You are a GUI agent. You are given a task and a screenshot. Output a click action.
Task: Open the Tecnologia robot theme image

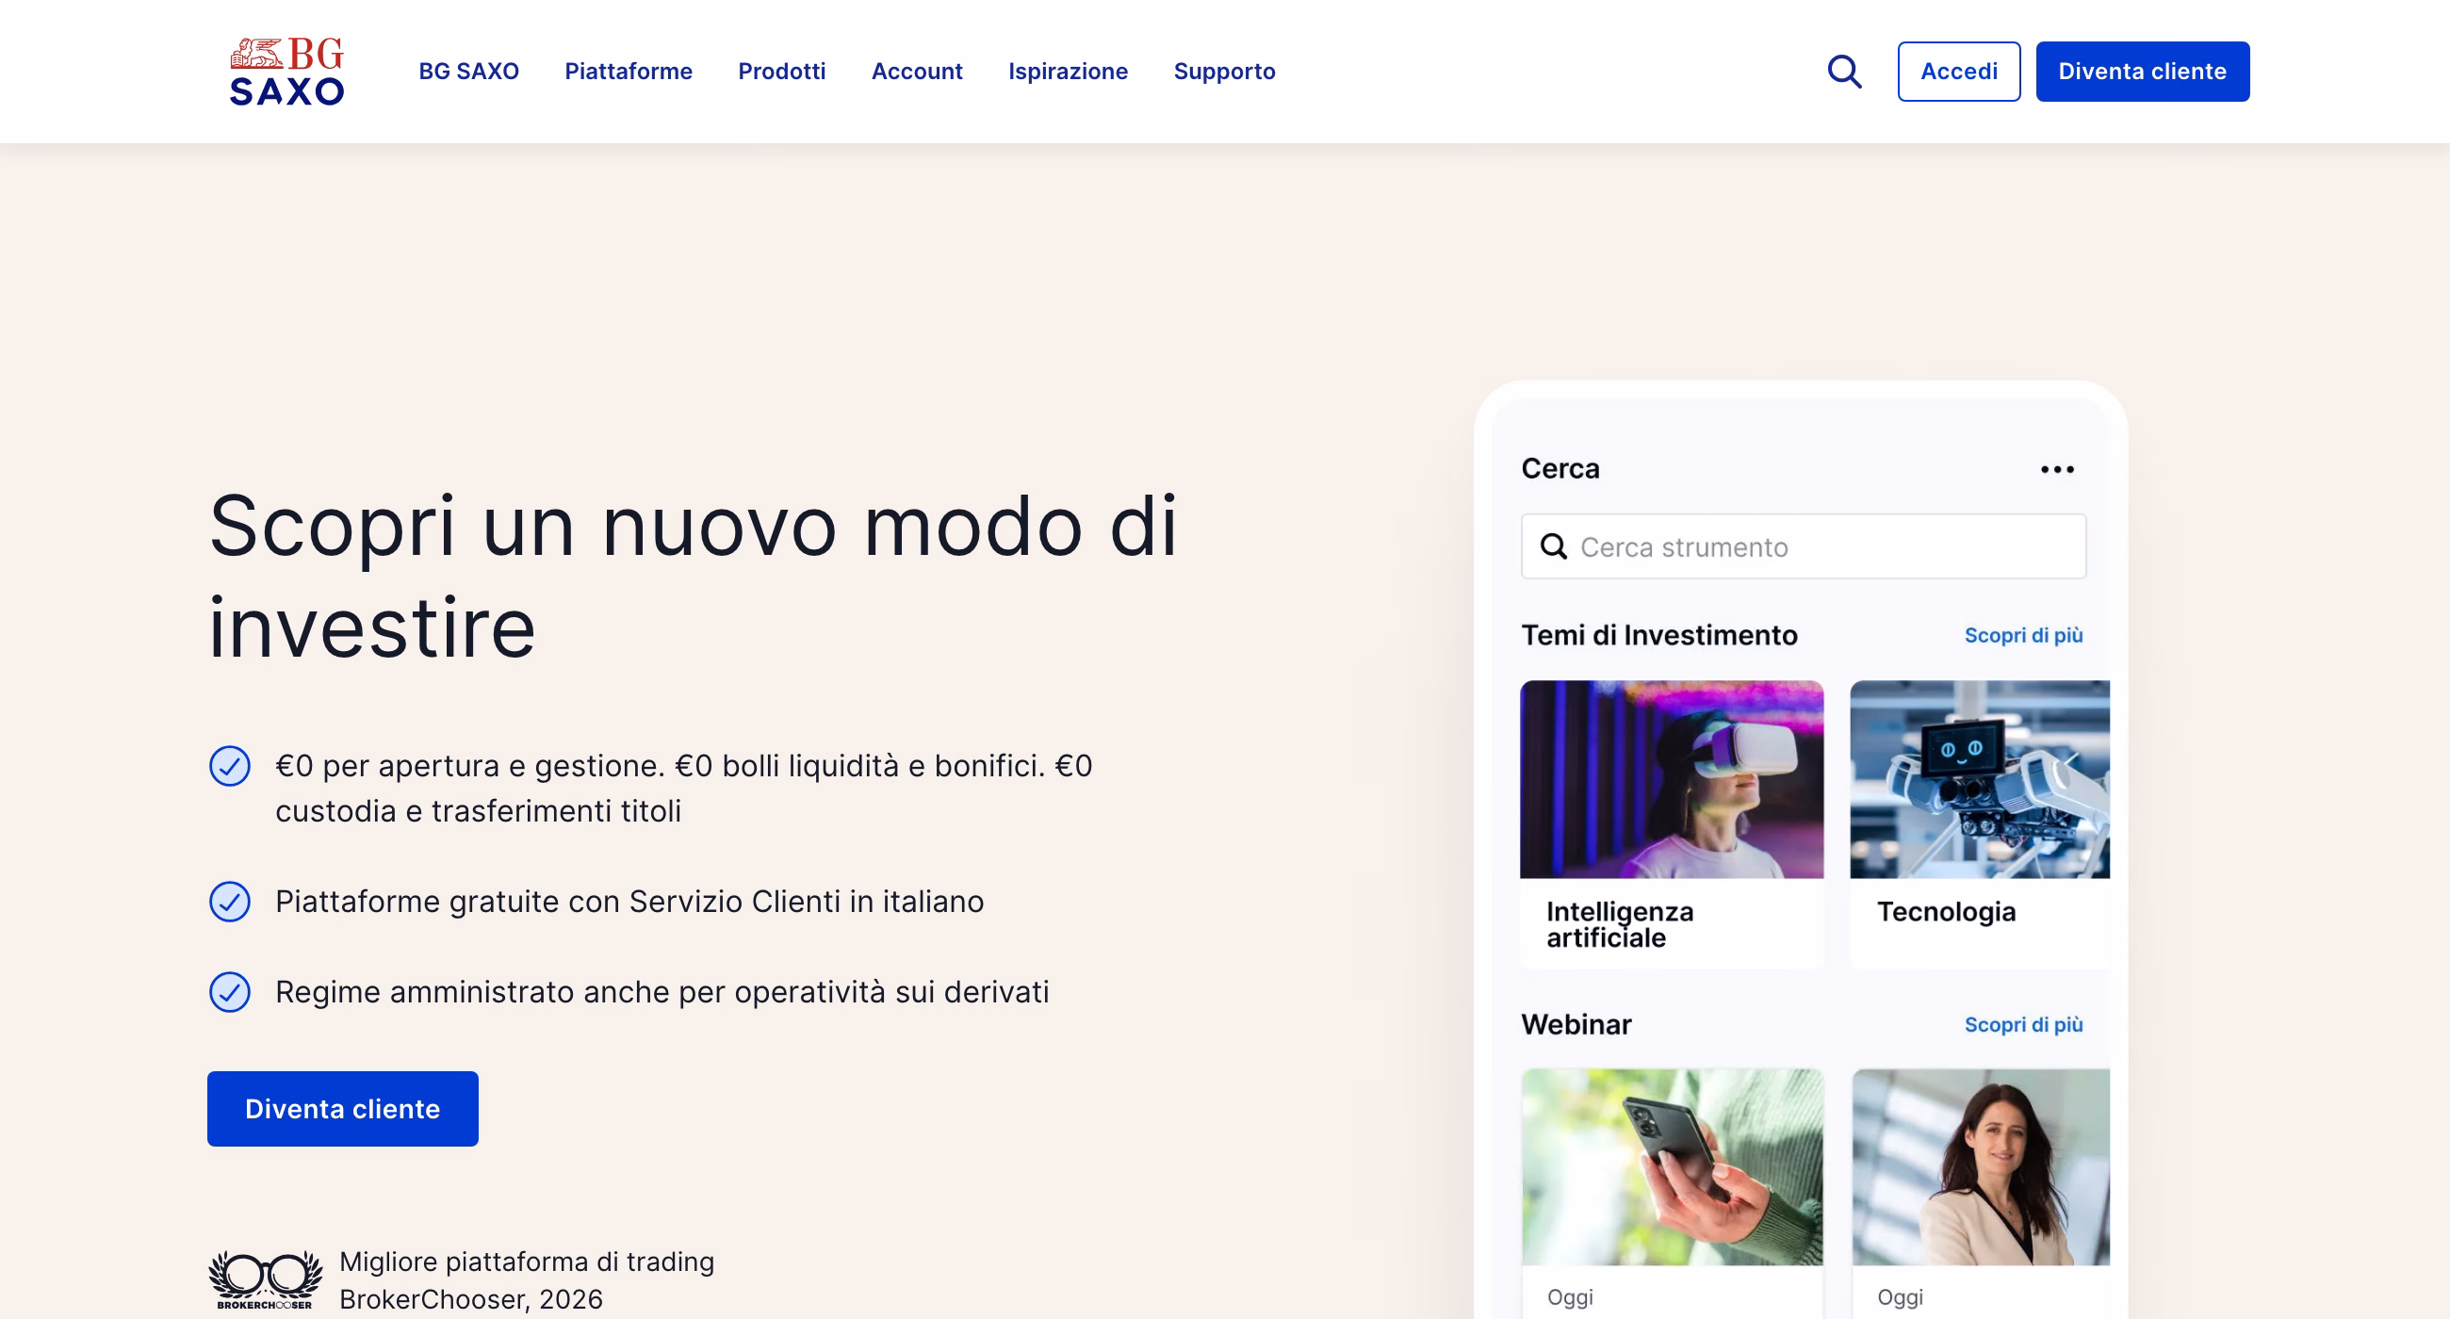pos(1979,779)
